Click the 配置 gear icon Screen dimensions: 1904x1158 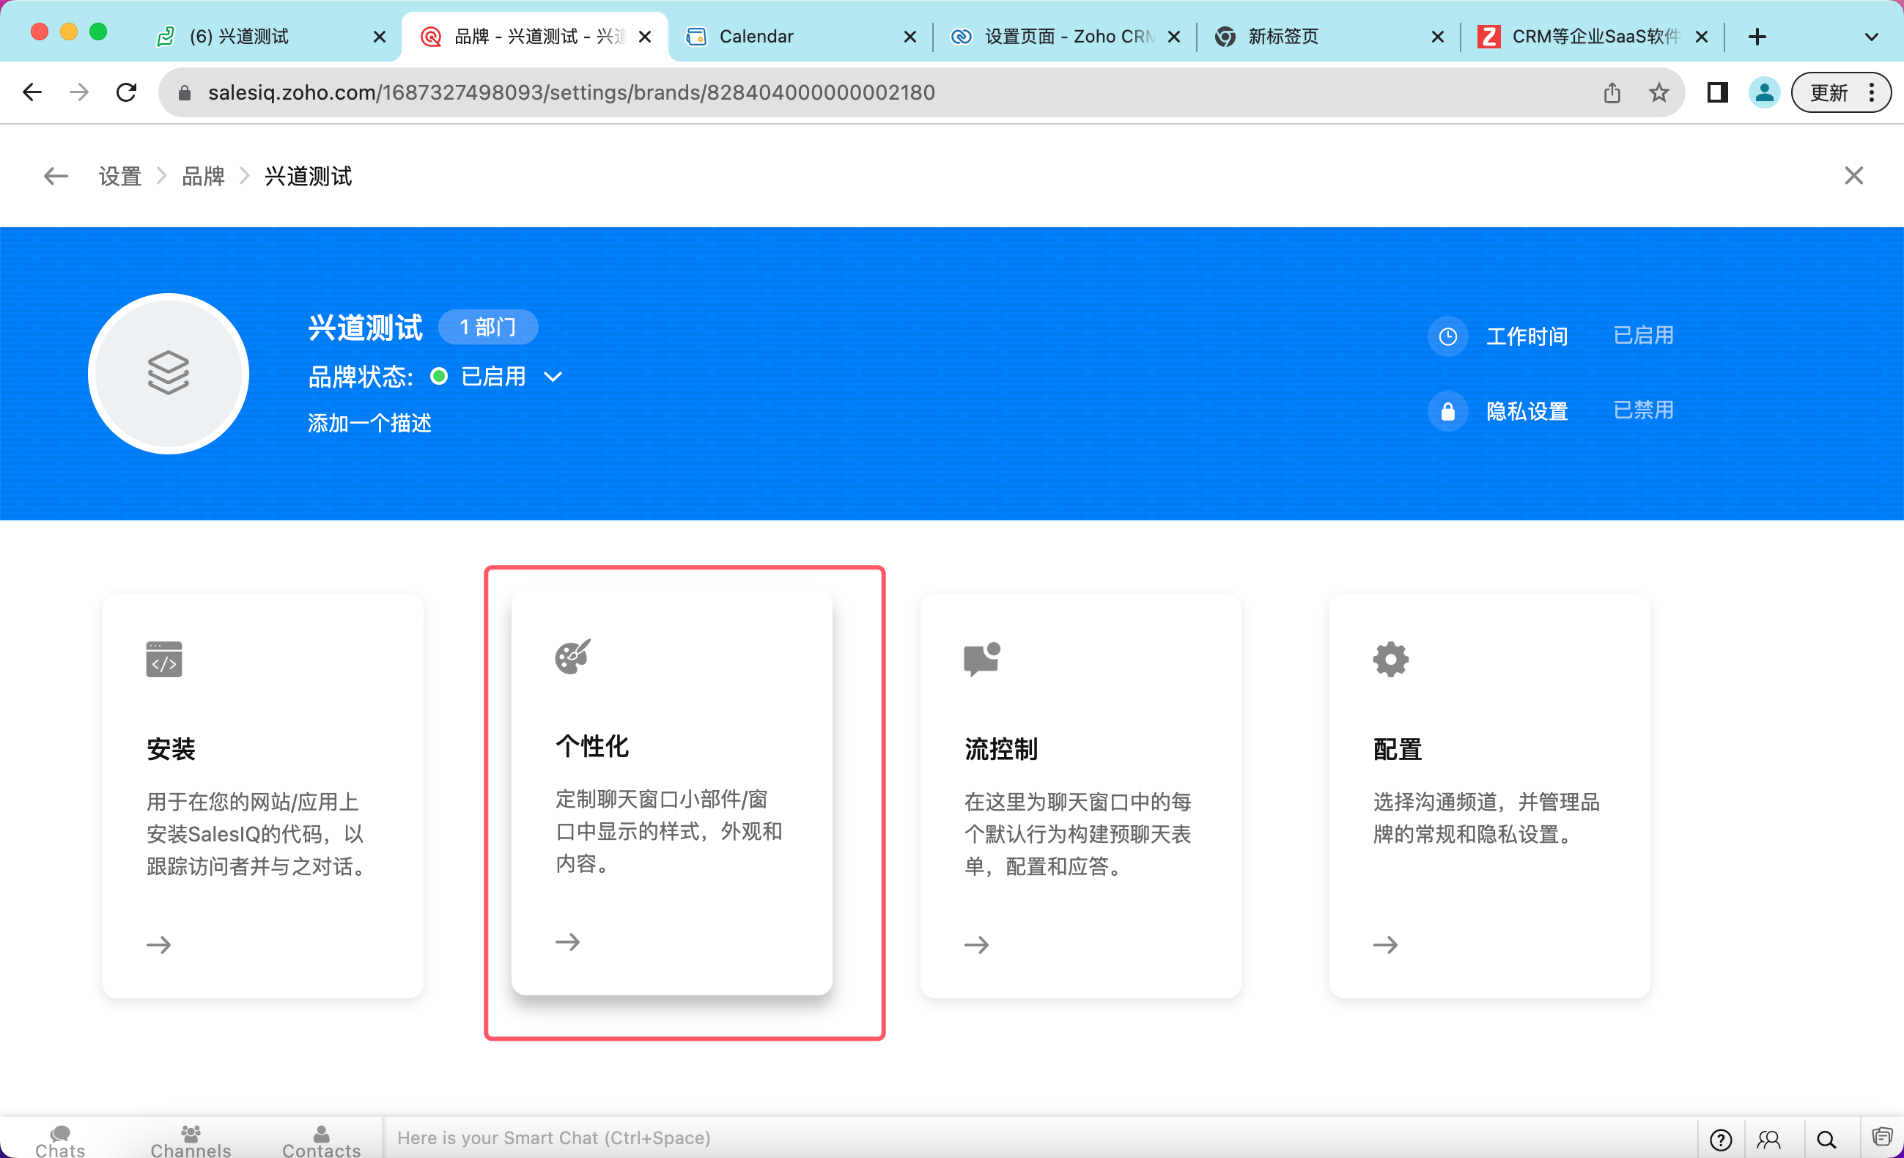(x=1390, y=659)
